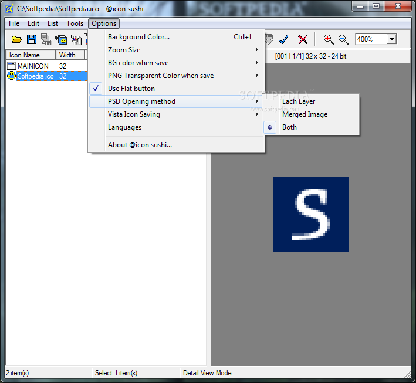
Task: Click the '2 item(s)' status bar entry
Action: [x=49, y=373]
